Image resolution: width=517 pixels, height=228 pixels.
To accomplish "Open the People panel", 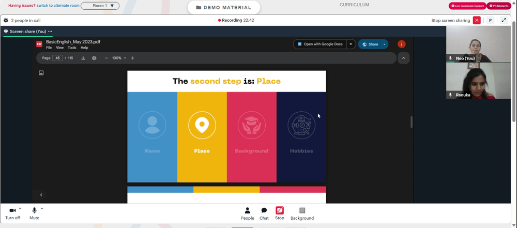I will click(x=247, y=214).
